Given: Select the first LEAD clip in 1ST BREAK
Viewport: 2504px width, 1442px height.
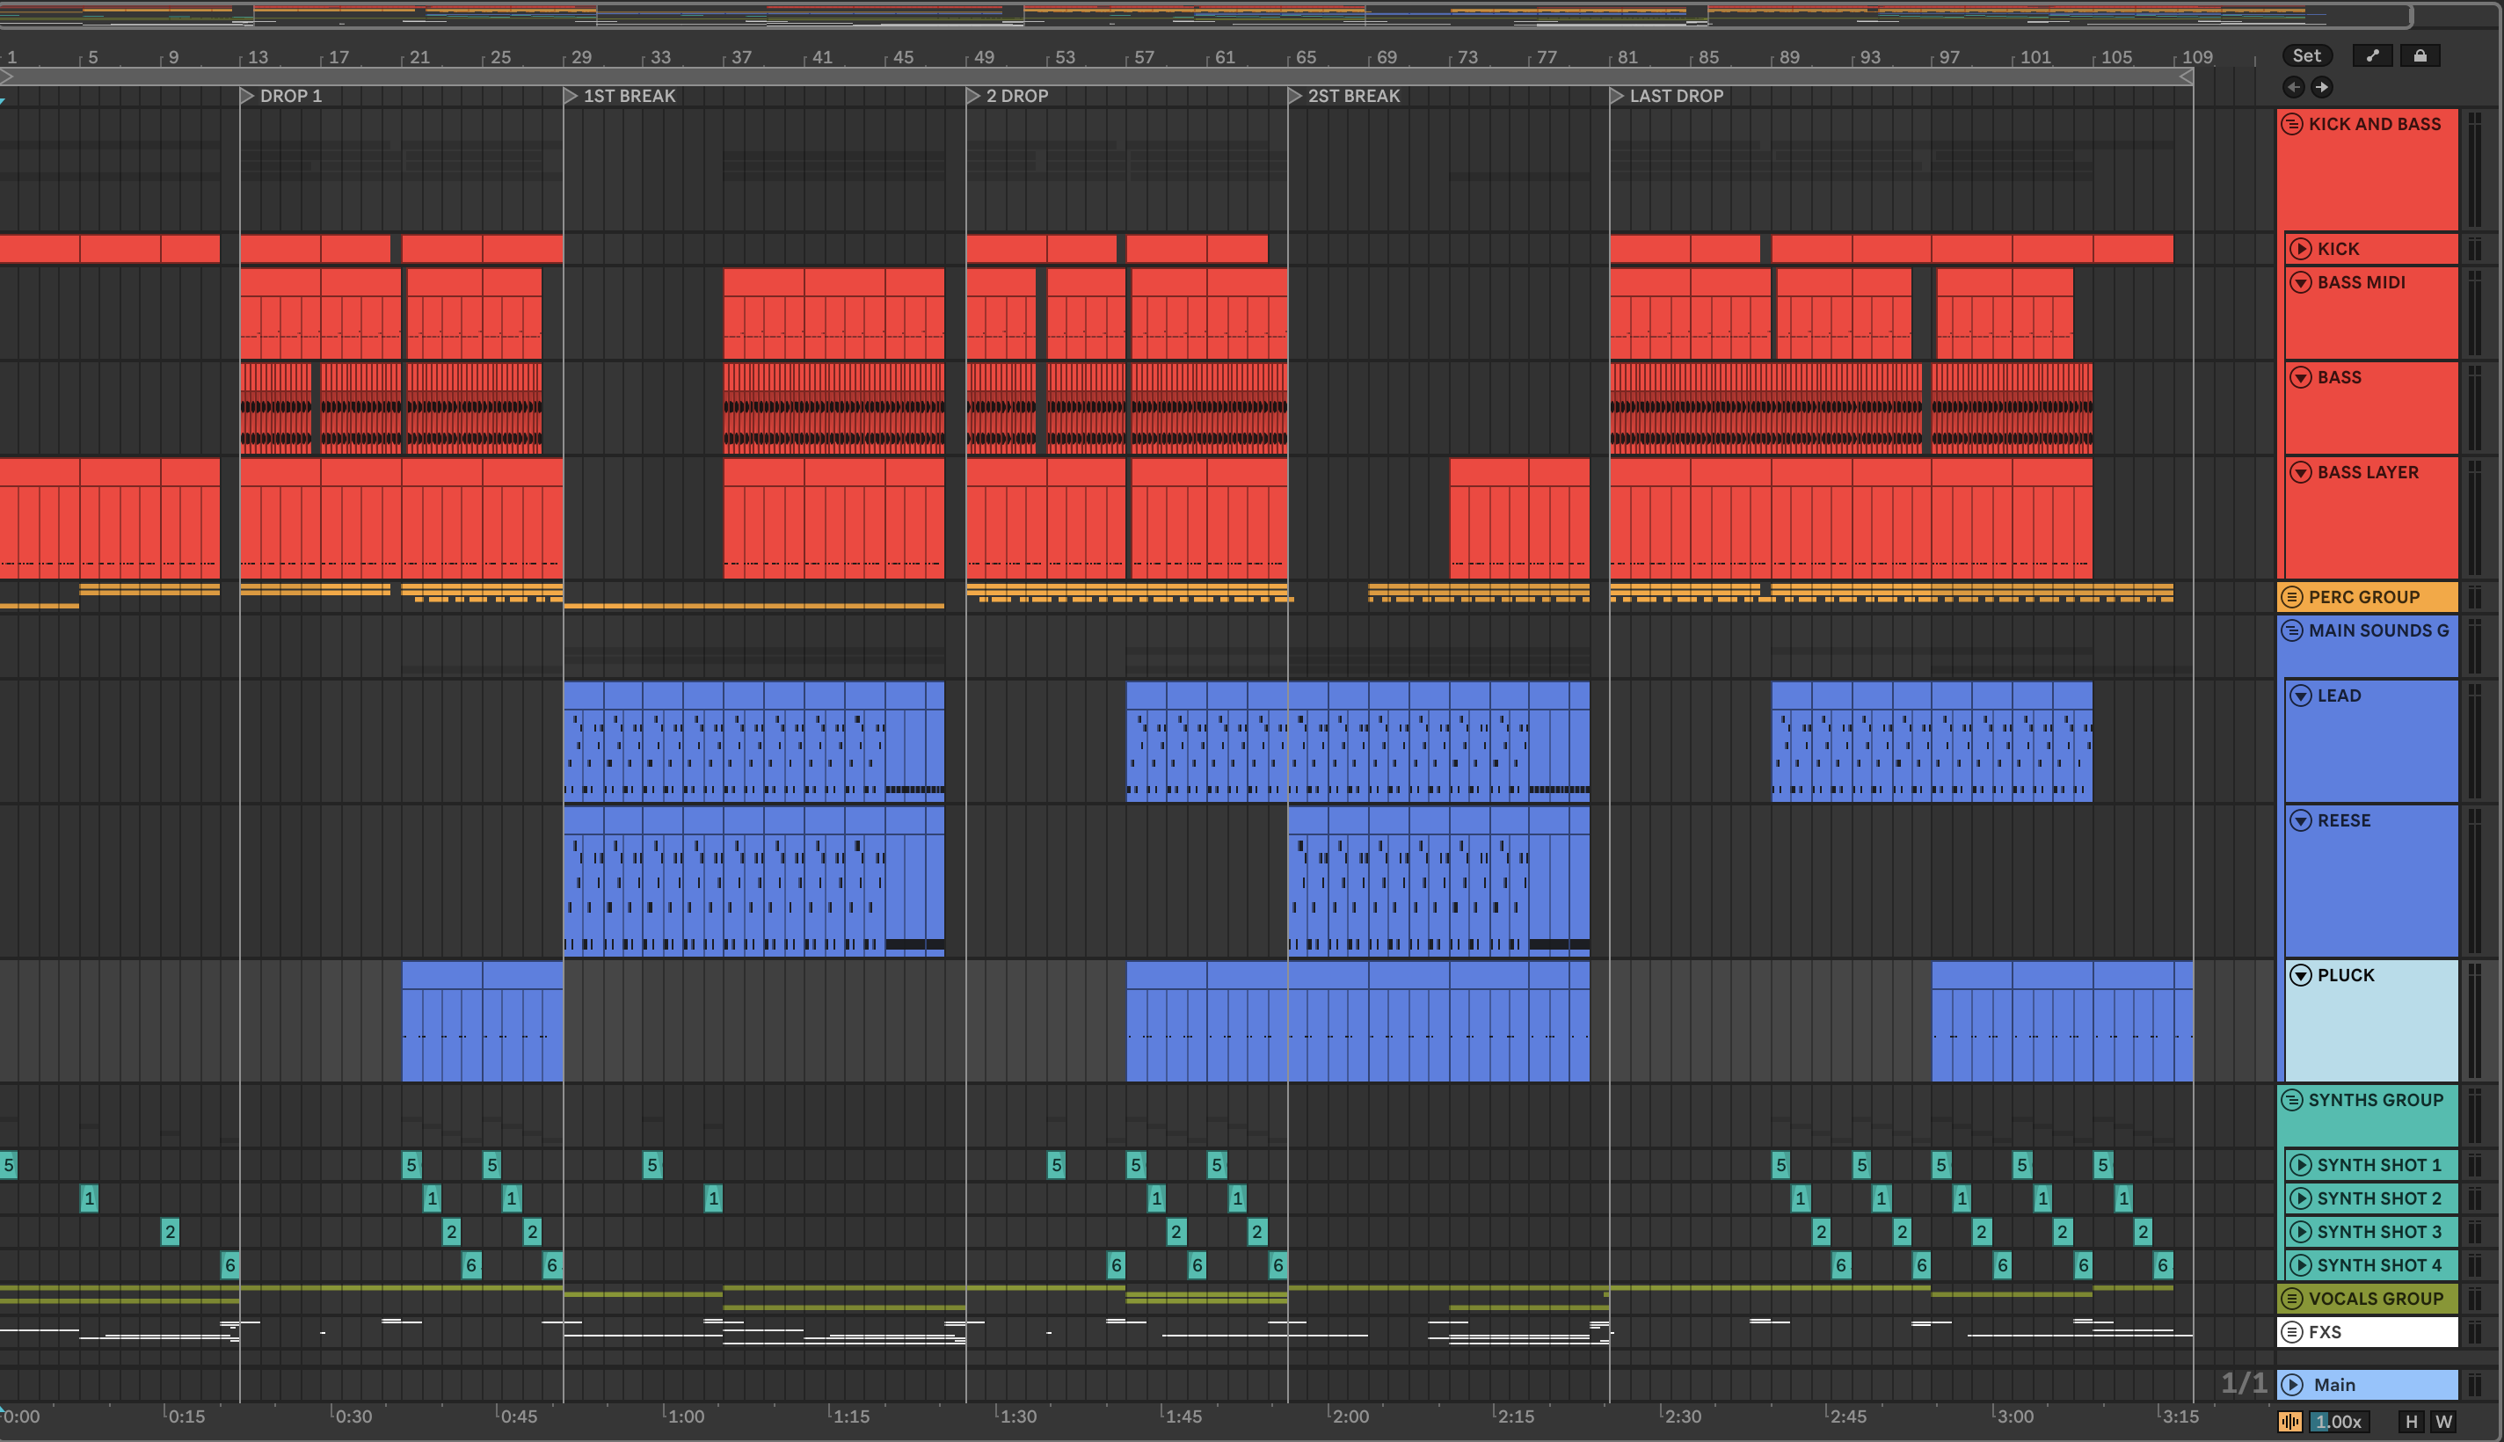Looking at the screenshot, I should coord(583,741).
